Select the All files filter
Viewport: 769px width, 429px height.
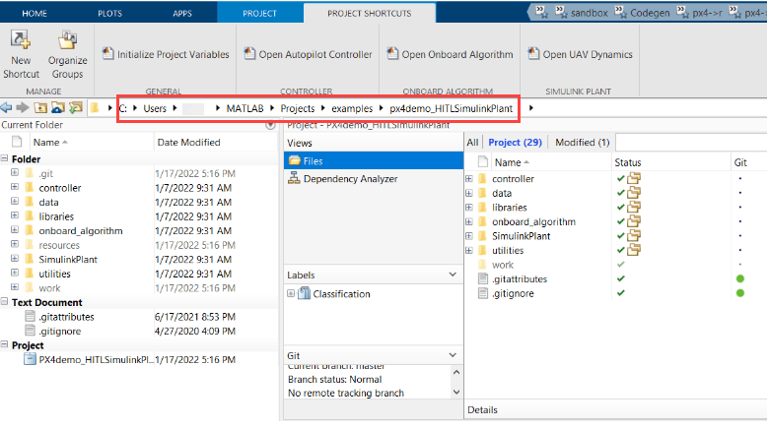[x=472, y=142]
